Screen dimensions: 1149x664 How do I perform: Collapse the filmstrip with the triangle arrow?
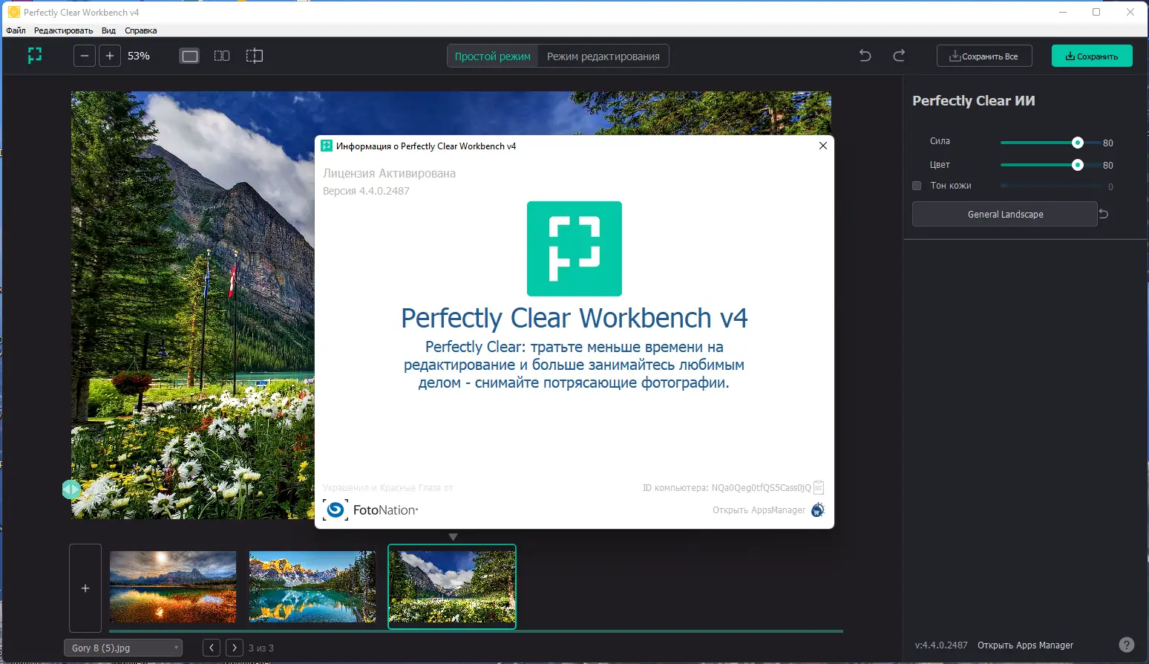(453, 537)
